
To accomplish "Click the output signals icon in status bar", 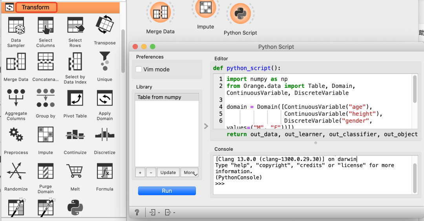I will (168, 212).
